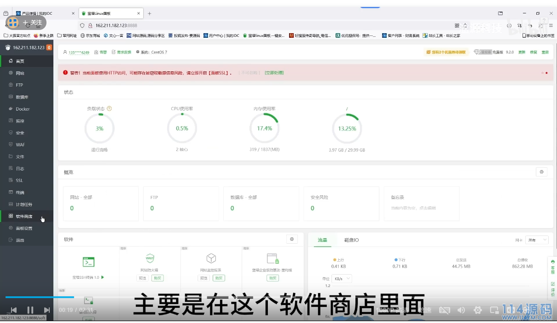
Task: Open the WAF sidebar page
Action: 20,145
